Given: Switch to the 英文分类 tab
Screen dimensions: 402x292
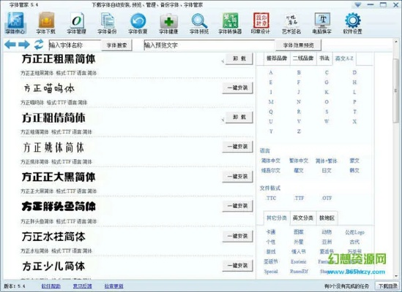Looking at the screenshot, I should [x=303, y=218].
